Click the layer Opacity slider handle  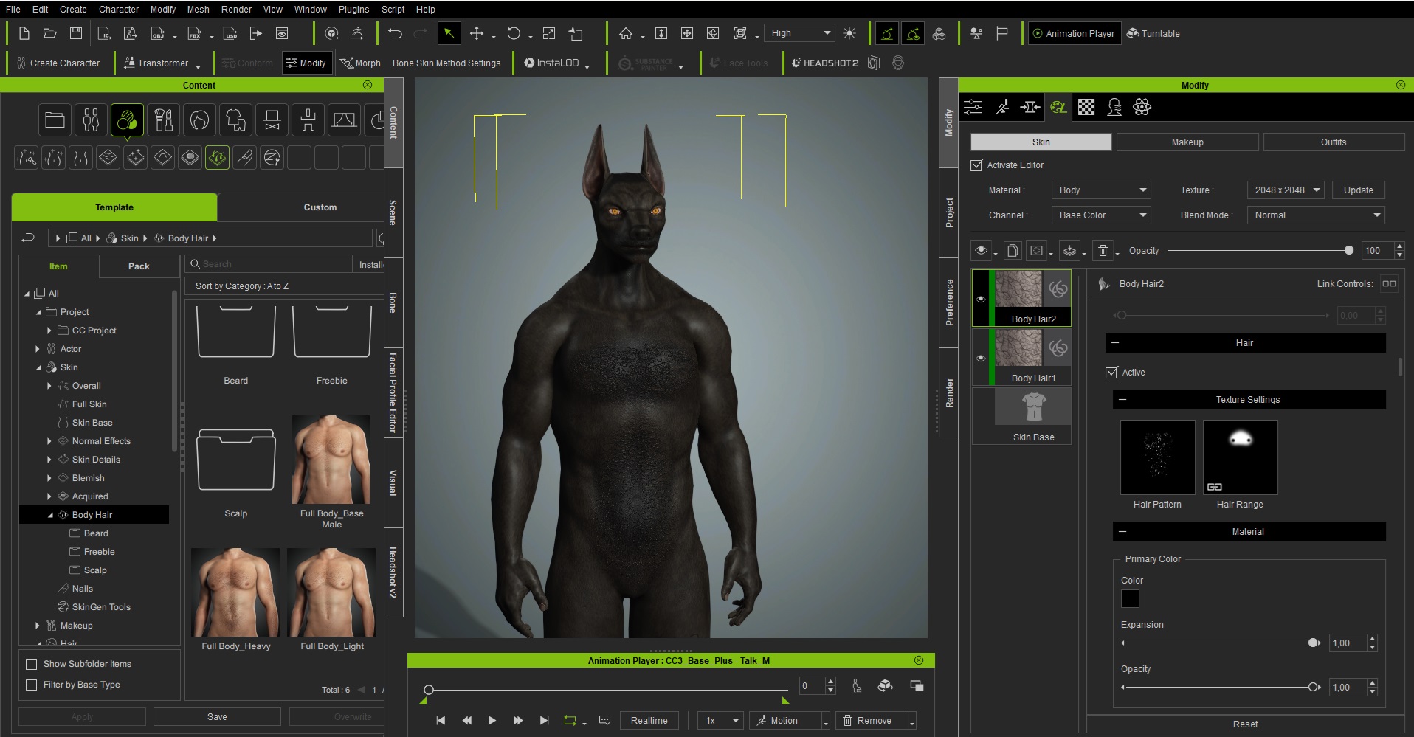pyautogui.click(x=1349, y=251)
